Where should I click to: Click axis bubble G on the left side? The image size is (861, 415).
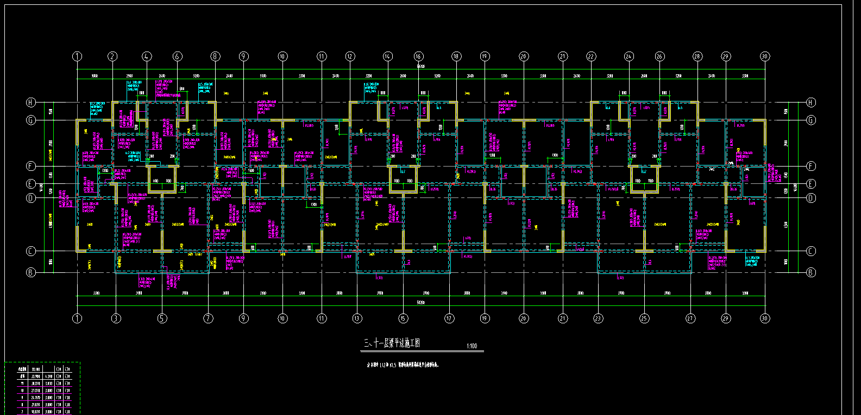tap(32, 120)
